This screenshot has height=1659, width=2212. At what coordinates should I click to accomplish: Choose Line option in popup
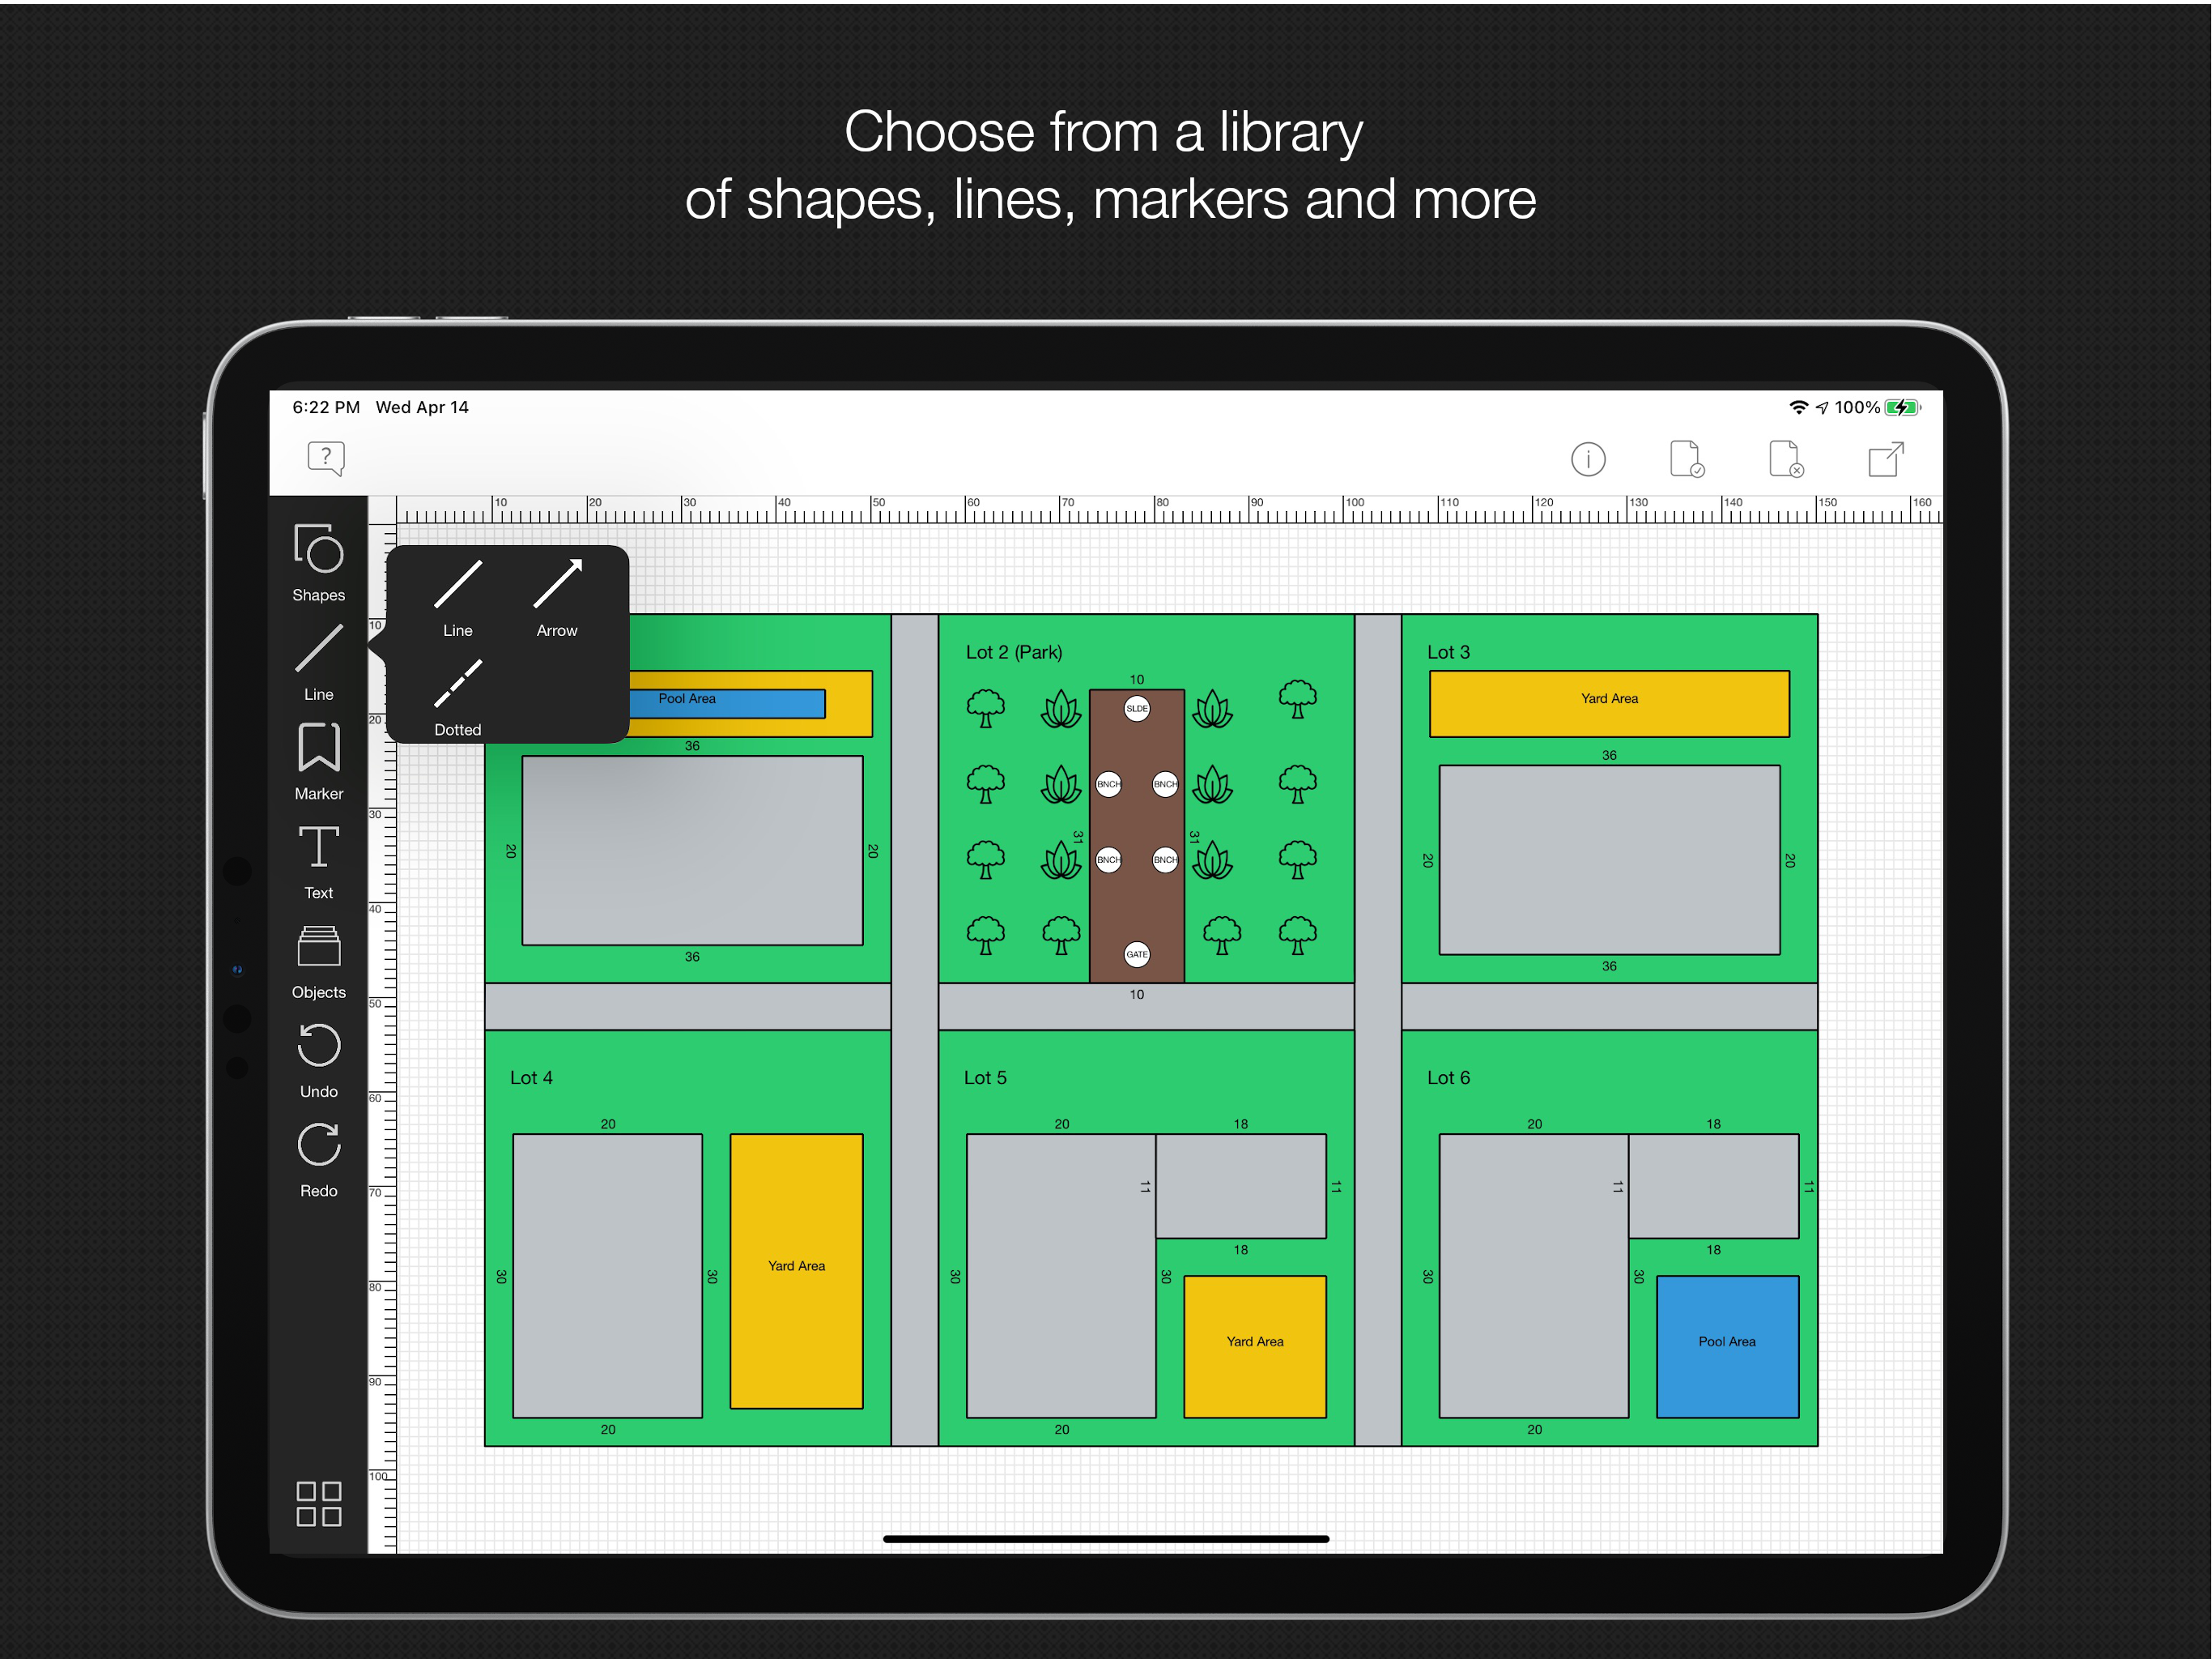458,599
